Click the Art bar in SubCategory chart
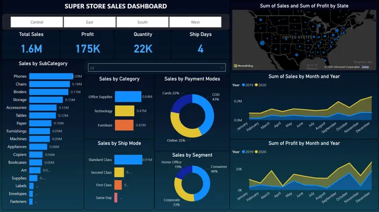The height and width of the screenshot is (212, 379). [35, 170]
